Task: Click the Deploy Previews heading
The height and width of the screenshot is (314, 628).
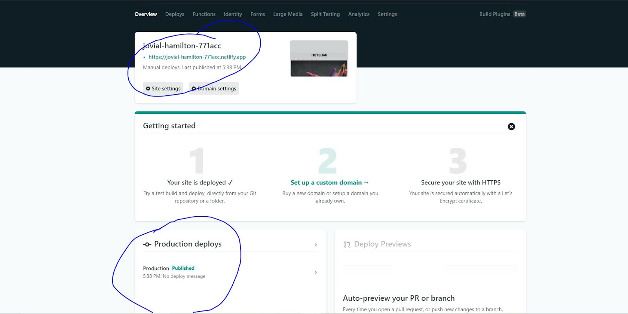Action: [383, 244]
